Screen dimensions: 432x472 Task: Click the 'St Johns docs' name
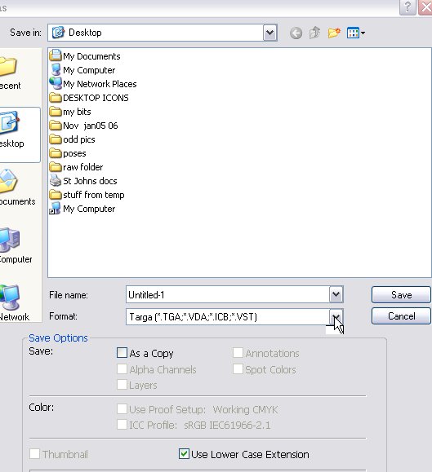coord(90,181)
